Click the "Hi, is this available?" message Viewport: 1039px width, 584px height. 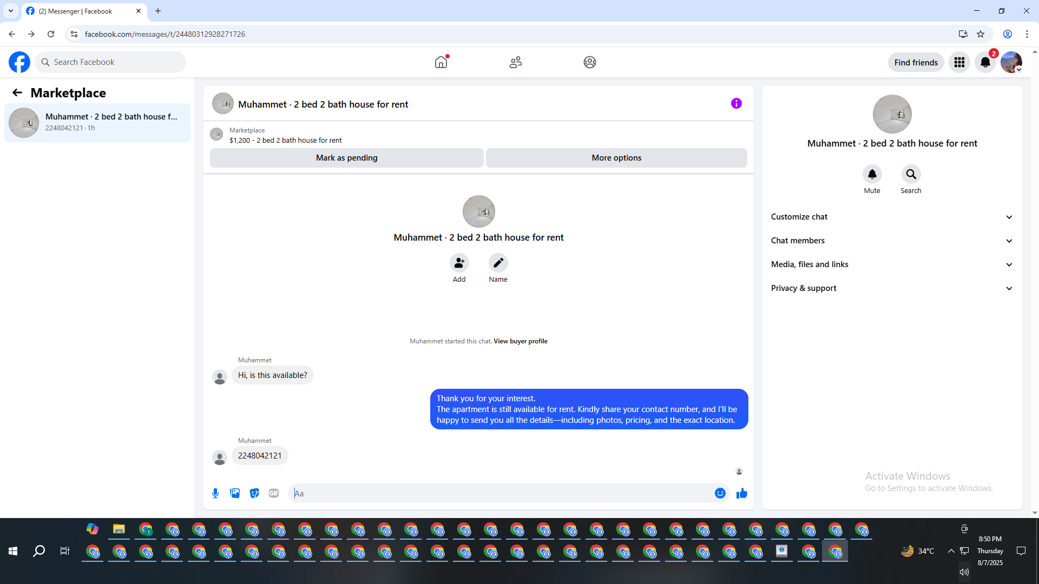pos(272,375)
